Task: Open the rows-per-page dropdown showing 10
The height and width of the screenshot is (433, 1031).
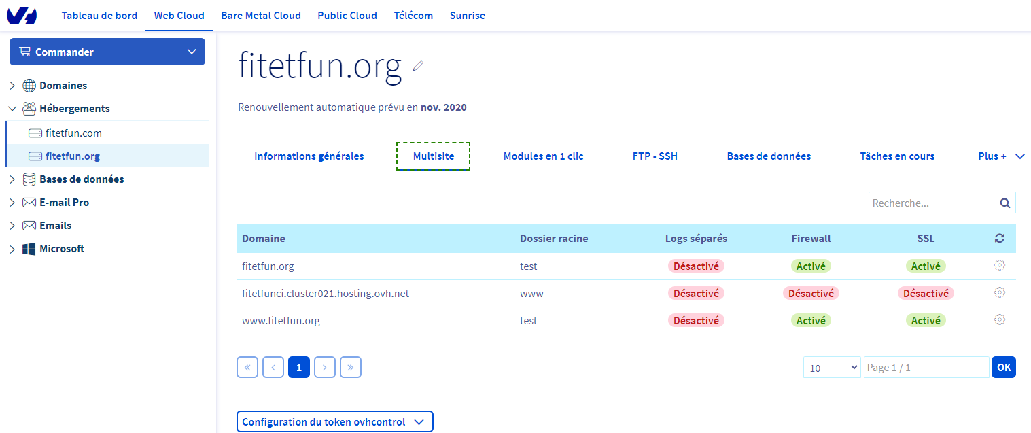Action: point(832,368)
